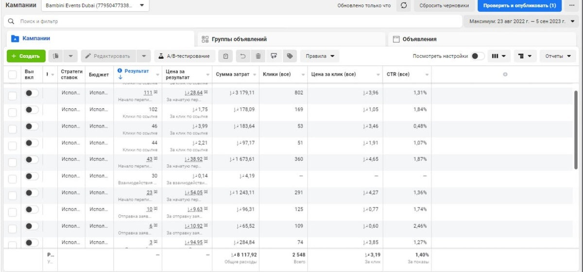The height and width of the screenshot is (272, 583).
Task: Toggle on the campaign with 102 results
Action: 32,110
